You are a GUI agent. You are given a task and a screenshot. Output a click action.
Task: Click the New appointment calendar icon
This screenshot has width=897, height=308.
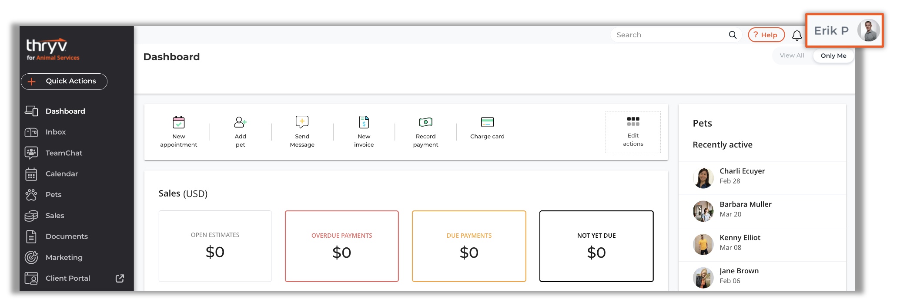click(x=179, y=122)
